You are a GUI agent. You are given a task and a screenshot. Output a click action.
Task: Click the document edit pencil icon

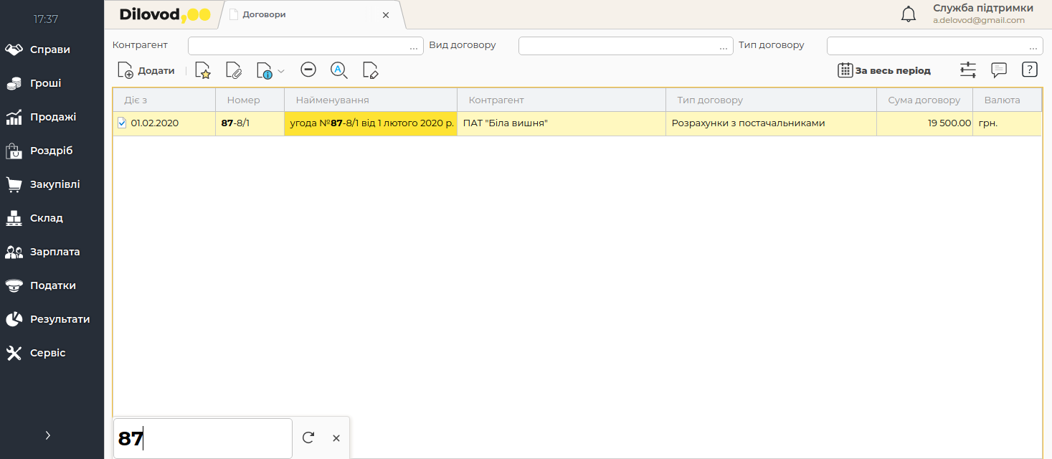point(370,70)
